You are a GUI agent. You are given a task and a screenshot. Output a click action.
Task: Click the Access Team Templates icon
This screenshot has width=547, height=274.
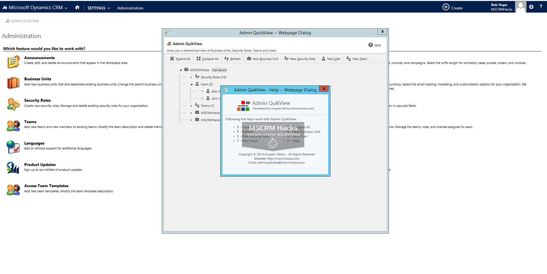point(13,190)
